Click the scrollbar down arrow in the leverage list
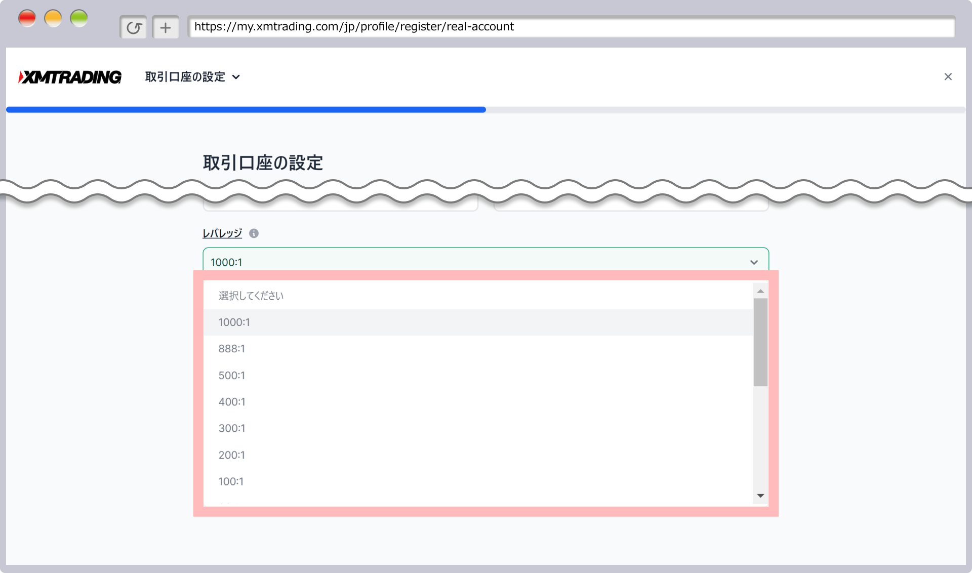This screenshot has height=573, width=972. click(x=760, y=496)
